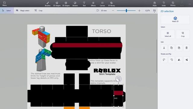193x109 pixels.
Task: Rotate the selection right
Action: click(172, 60)
